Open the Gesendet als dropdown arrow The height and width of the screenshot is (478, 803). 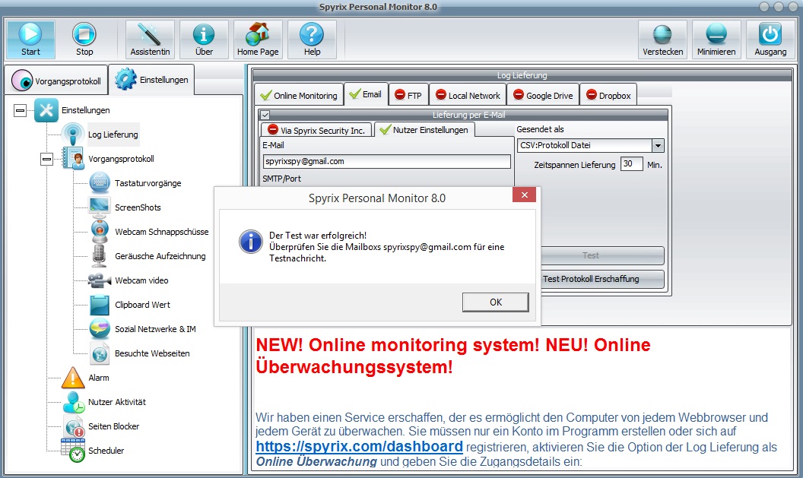click(x=658, y=145)
